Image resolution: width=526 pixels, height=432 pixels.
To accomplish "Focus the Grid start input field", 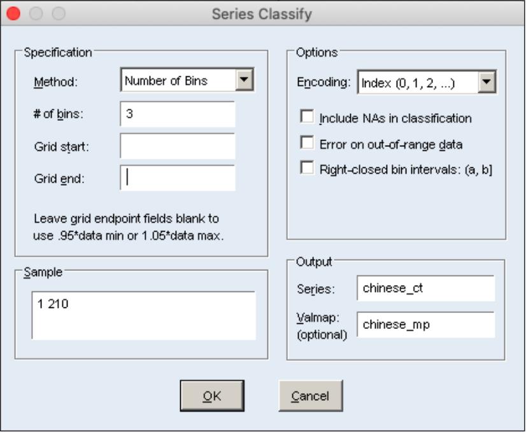I will click(x=178, y=146).
